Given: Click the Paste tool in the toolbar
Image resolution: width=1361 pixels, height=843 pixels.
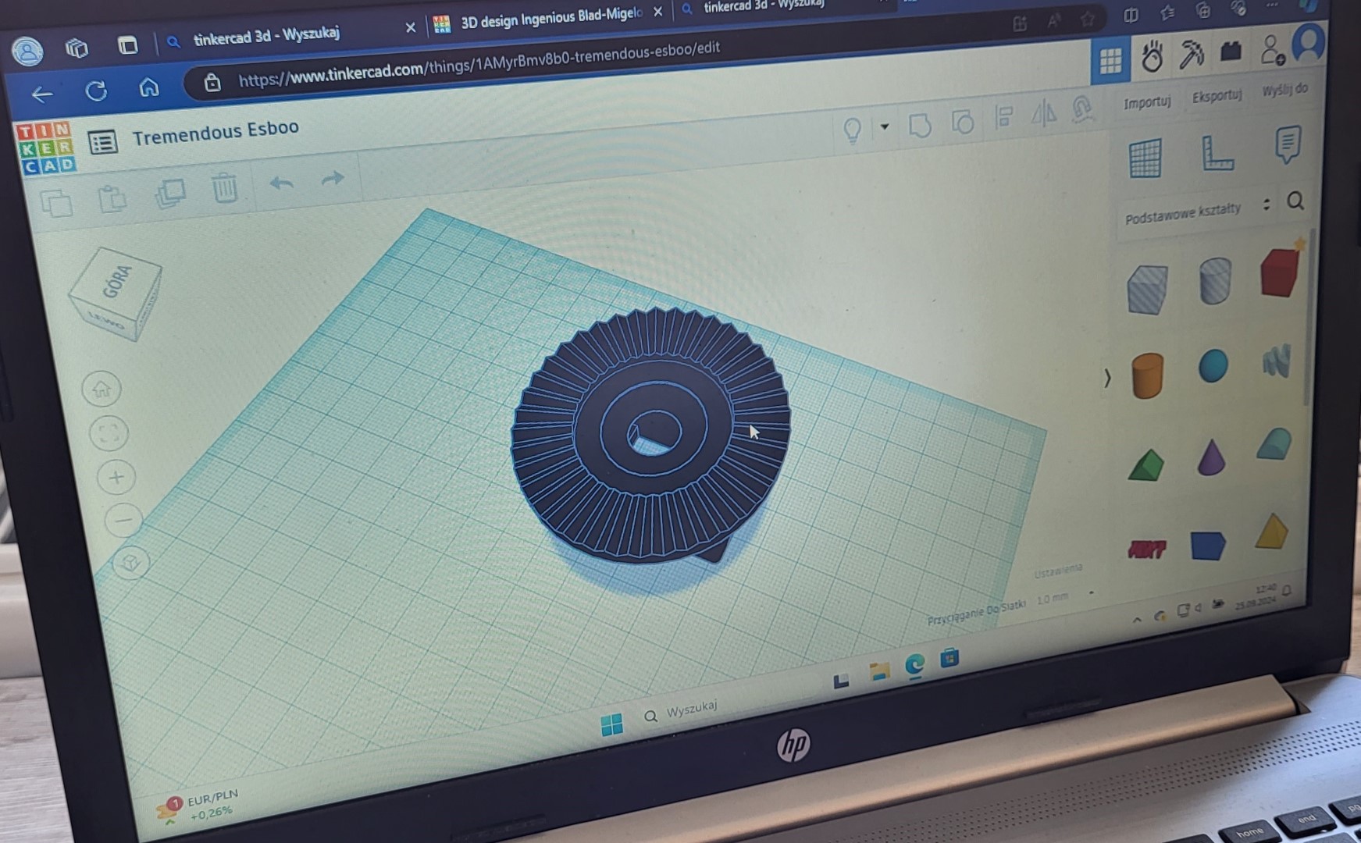Looking at the screenshot, I should point(112,198).
